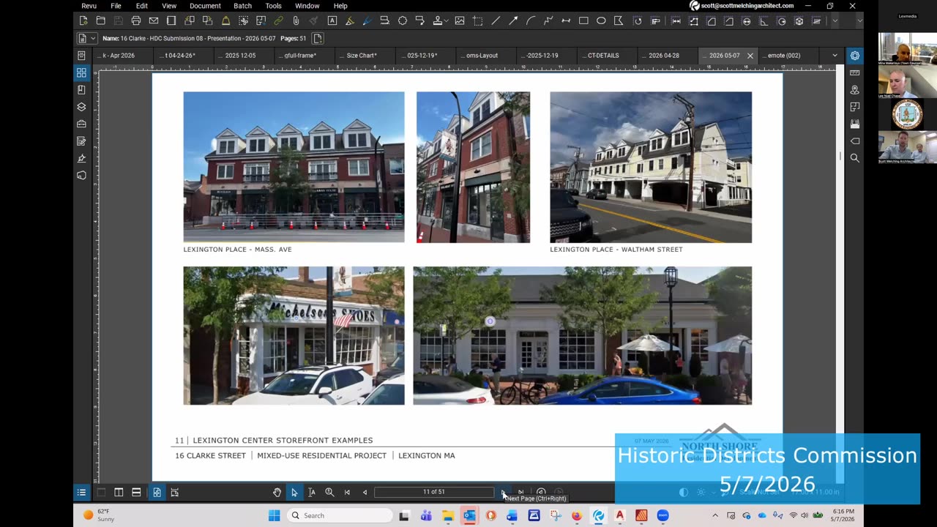Switch to split vertical view

pos(119,493)
